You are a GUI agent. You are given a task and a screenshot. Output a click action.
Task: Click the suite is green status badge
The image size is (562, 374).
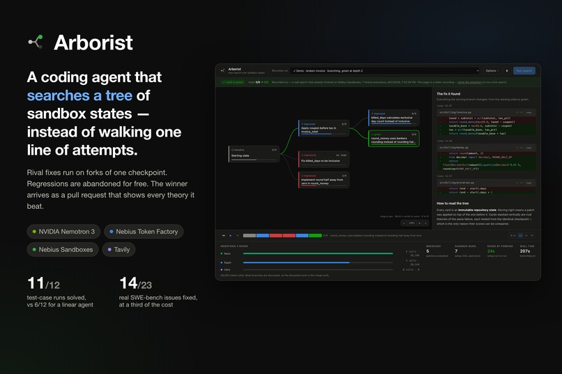(x=233, y=82)
